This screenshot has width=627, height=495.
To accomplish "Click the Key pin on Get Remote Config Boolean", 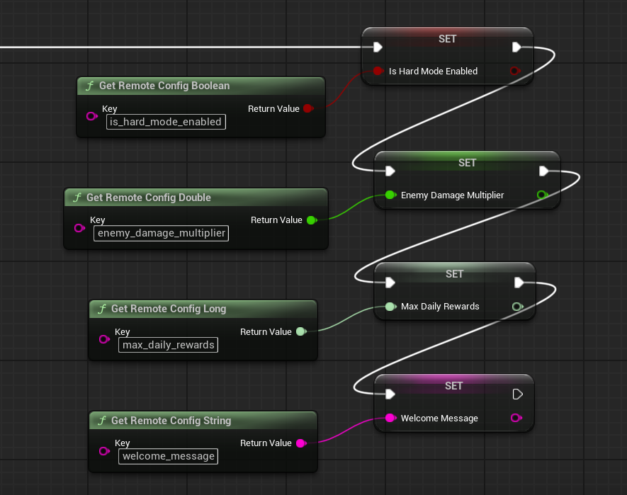I will tap(91, 116).
